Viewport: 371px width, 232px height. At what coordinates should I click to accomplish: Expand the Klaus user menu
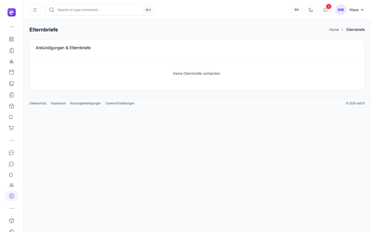click(x=357, y=10)
